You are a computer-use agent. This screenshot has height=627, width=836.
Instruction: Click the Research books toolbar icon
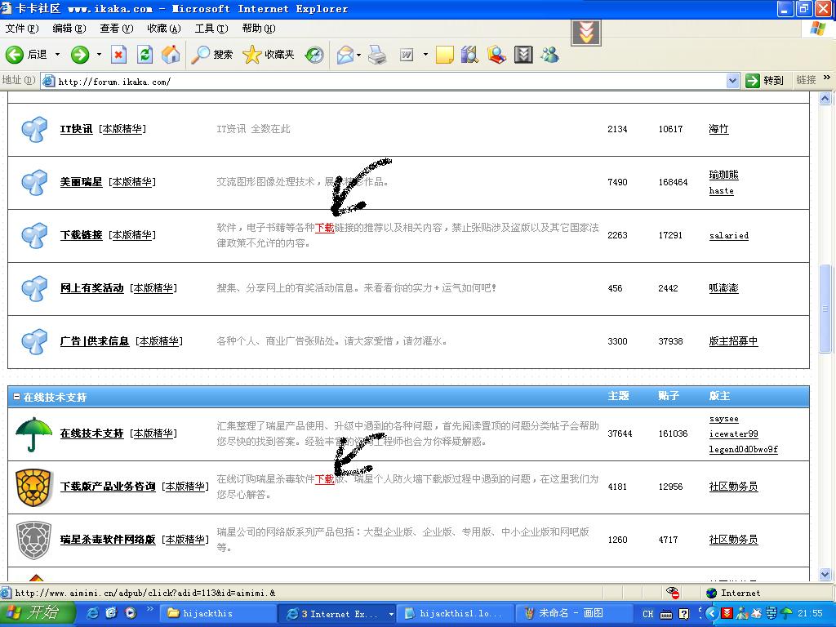pyautogui.click(x=469, y=55)
